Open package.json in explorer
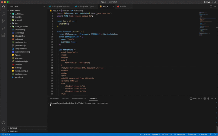Screen dimensions: 218x136 21,74
